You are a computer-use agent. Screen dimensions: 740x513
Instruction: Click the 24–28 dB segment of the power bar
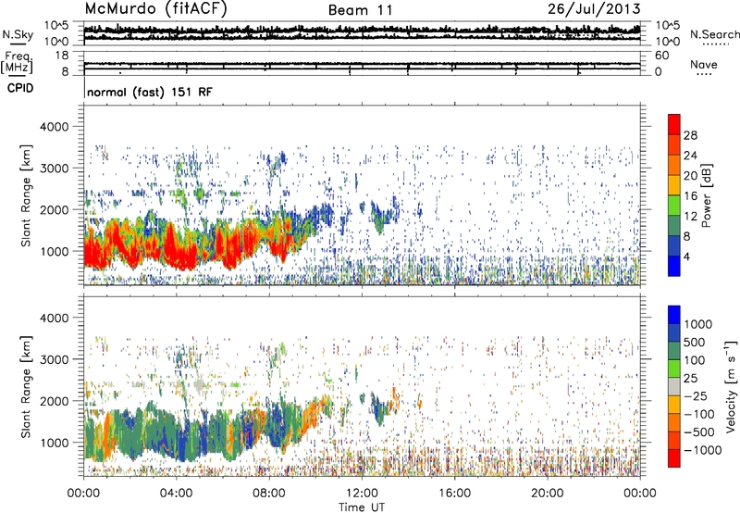[674, 145]
